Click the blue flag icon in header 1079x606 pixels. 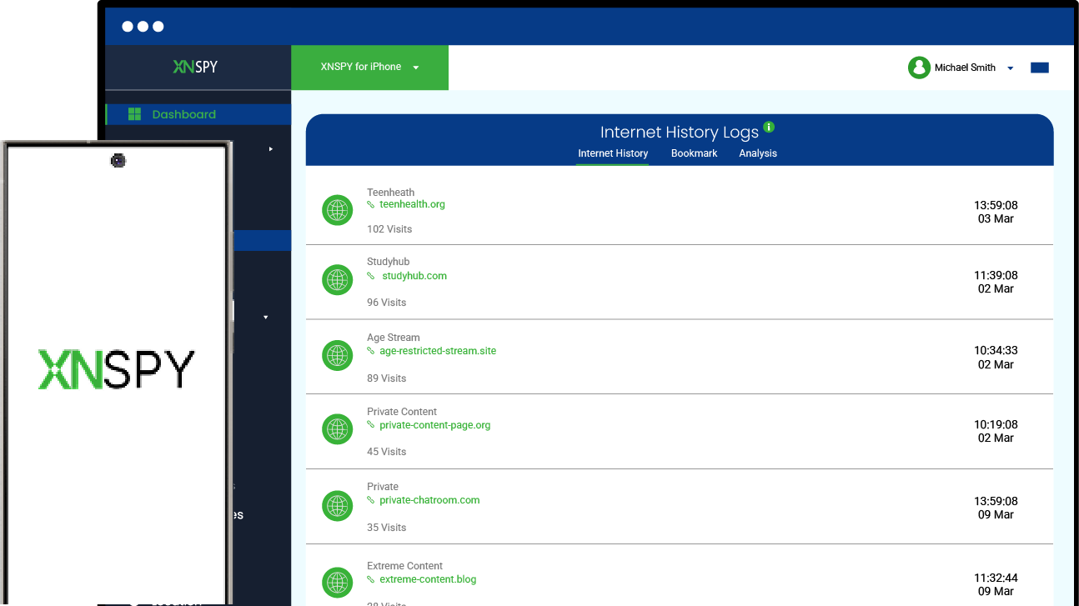point(1039,68)
